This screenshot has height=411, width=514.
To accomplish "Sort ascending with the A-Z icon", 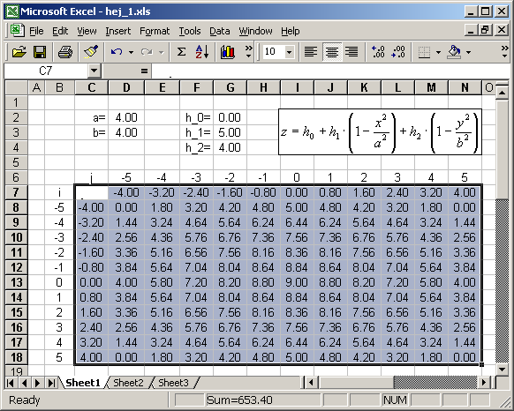I will pos(202,52).
